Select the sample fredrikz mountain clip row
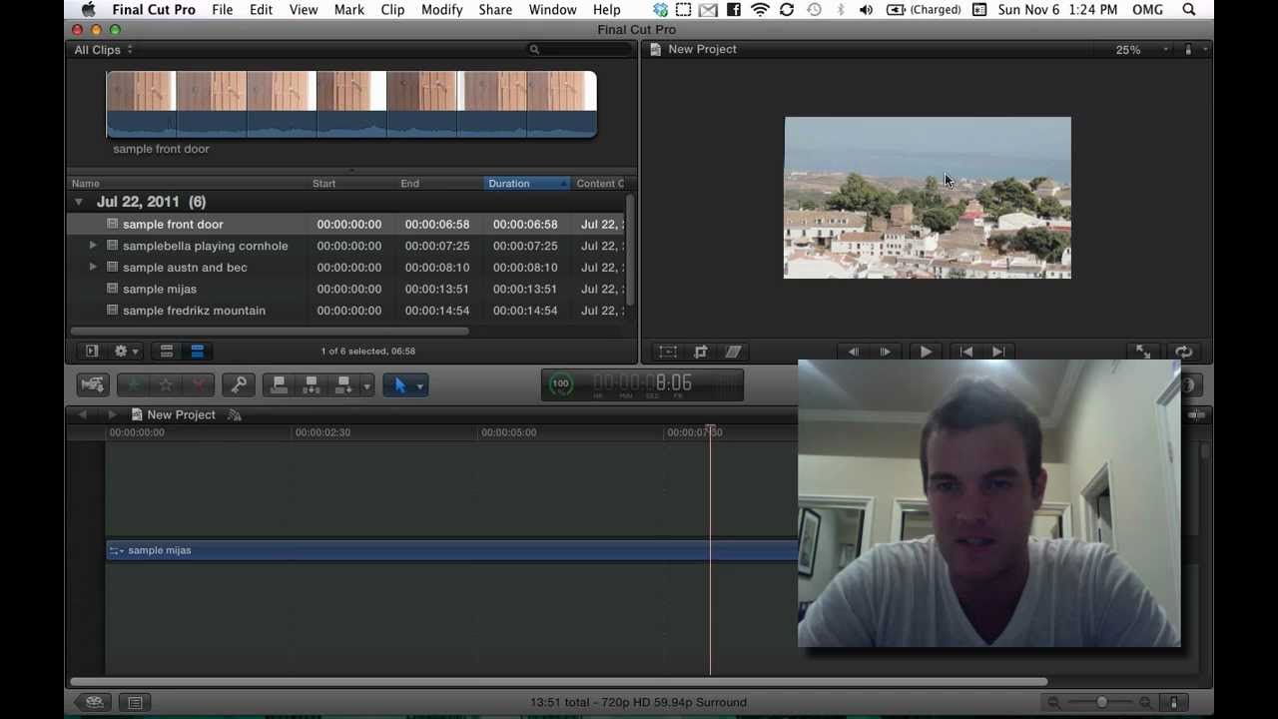The width and height of the screenshot is (1278, 719). pos(345,311)
